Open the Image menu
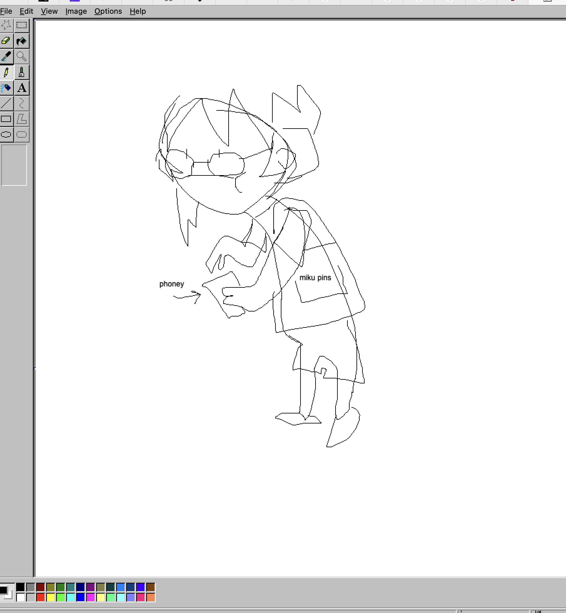The image size is (566, 613). point(76,11)
